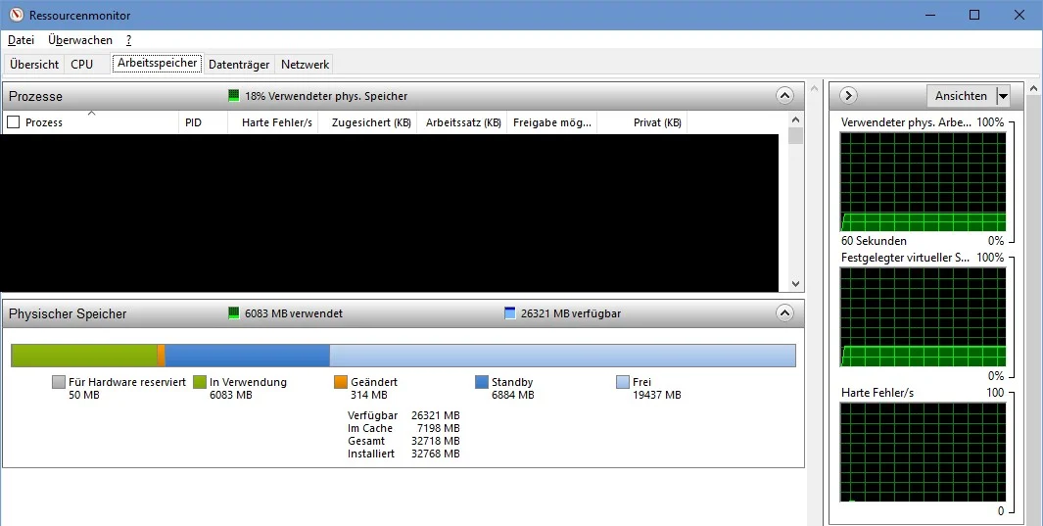Open the ? help menu

tap(128, 40)
